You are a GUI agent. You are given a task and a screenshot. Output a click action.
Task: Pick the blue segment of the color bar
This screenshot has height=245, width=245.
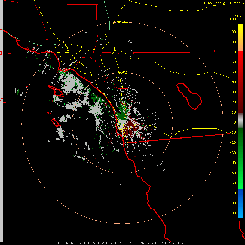pos(240,204)
